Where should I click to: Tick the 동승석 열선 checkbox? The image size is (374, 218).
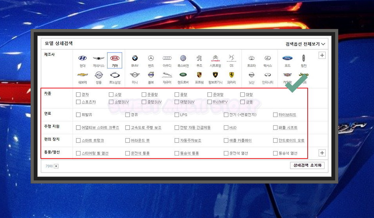click(275, 153)
